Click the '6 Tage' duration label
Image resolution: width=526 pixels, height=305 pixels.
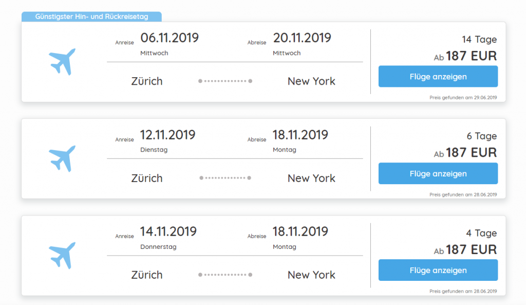coord(481,136)
